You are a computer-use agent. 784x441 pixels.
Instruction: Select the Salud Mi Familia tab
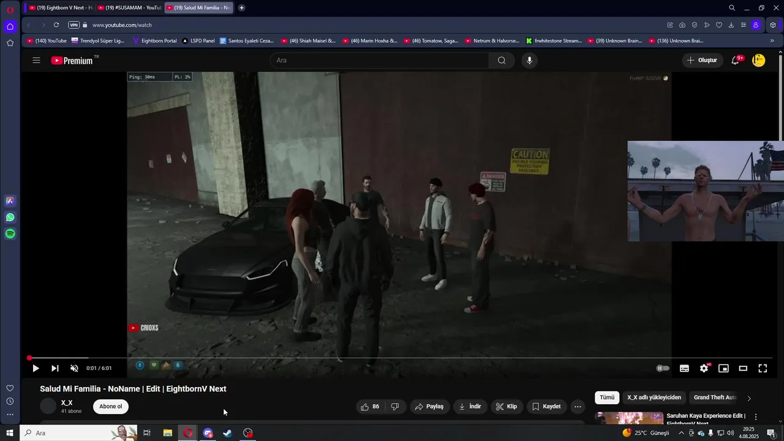(198, 8)
